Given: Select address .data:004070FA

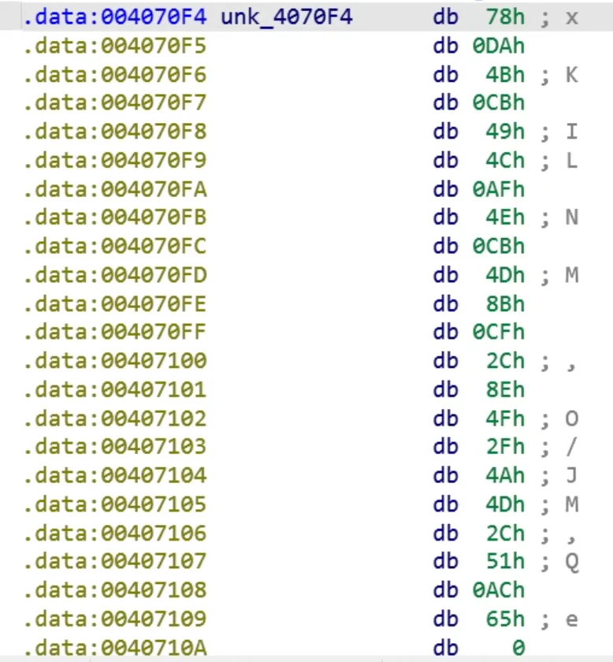Looking at the screenshot, I should point(115,189).
